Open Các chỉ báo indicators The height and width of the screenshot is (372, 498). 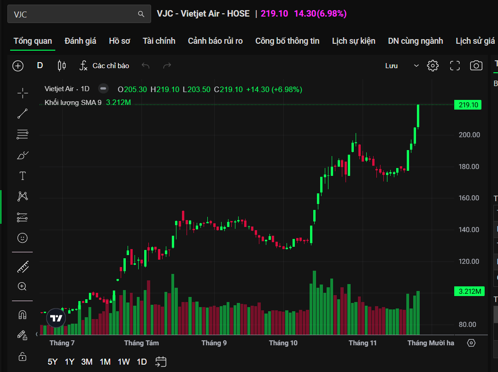tap(105, 66)
